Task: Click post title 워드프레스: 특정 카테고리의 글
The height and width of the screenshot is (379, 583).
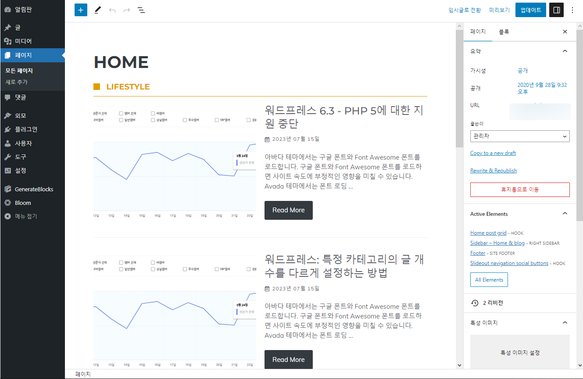Action: click(x=344, y=266)
